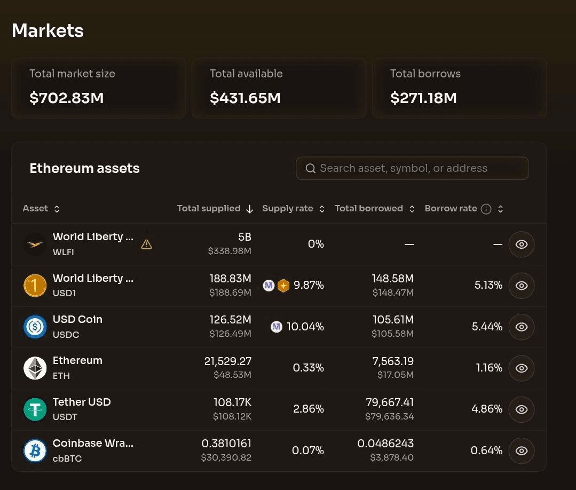
Task: Click the $702.83M market size figure
Action: point(67,98)
